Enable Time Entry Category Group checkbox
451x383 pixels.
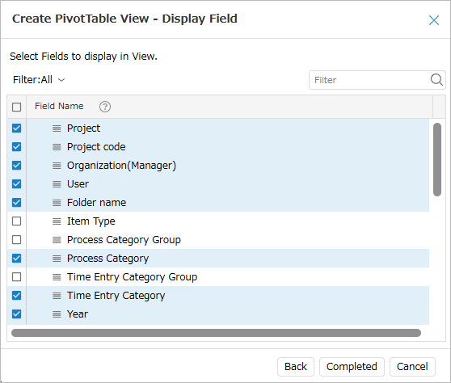point(17,277)
